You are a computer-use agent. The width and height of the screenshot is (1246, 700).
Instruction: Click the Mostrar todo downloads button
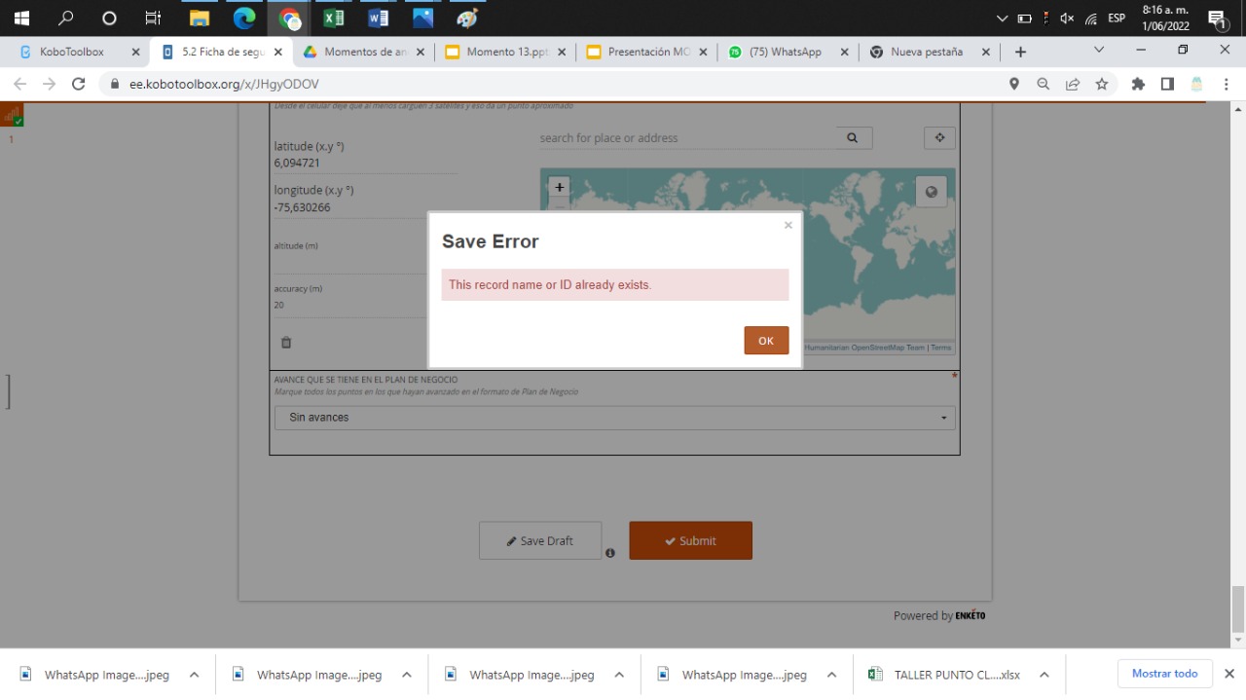1164,674
